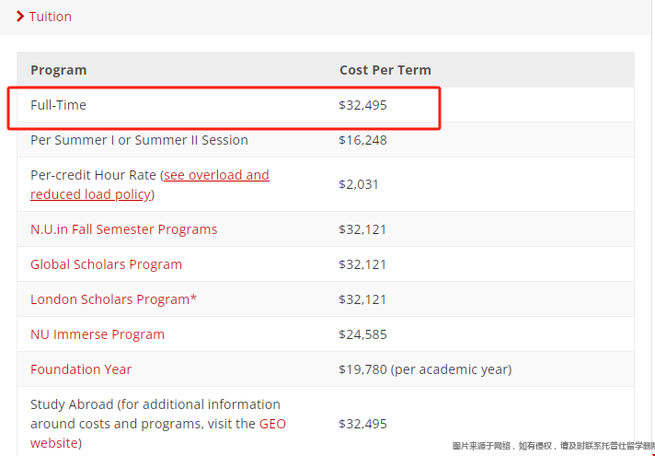
Task: Collapse the Tuition section chevron
Action: pos(20,17)
